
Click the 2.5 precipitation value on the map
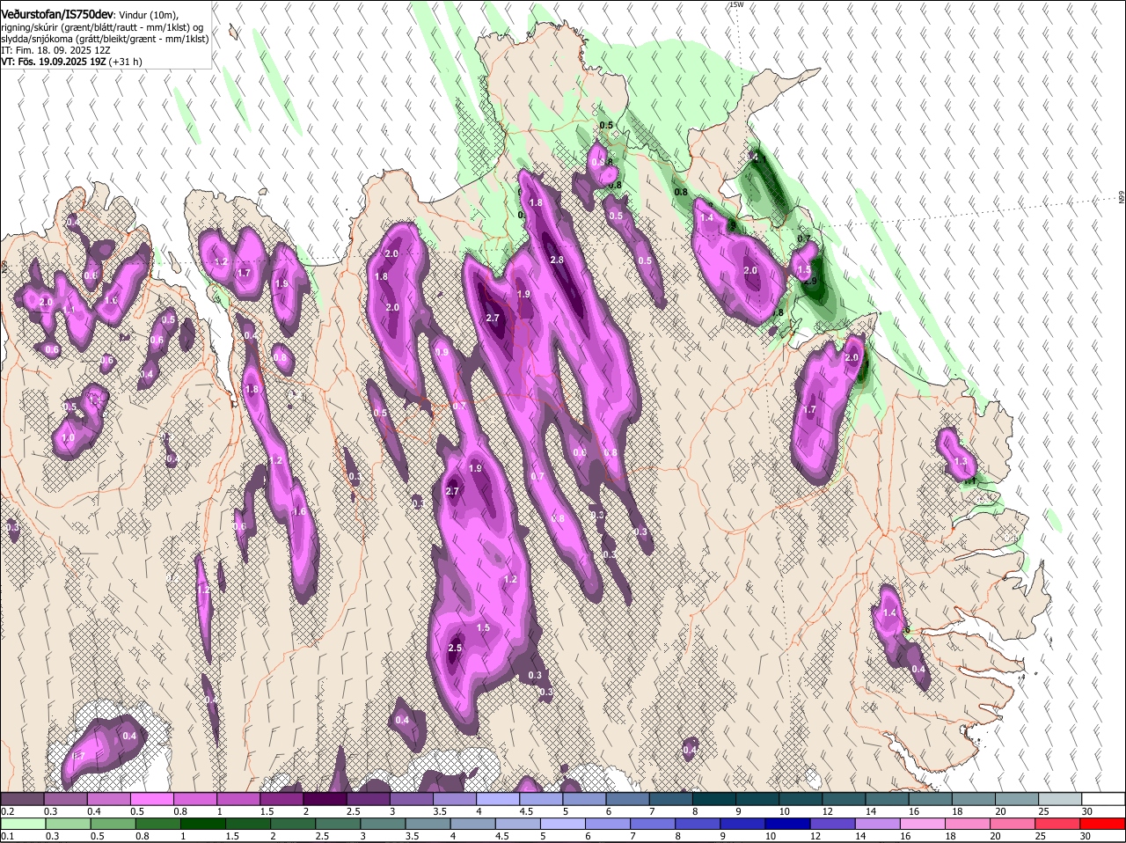click(455, 648)
